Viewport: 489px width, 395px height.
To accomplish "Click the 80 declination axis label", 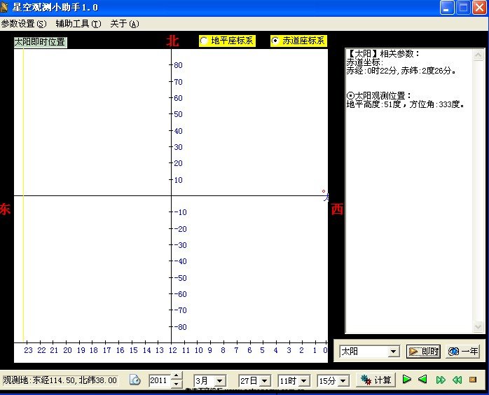I will pos(178,65).
